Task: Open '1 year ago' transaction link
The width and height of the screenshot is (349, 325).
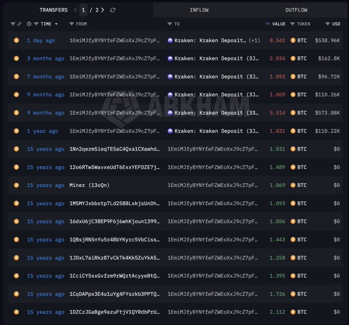Action: point(43,131)
